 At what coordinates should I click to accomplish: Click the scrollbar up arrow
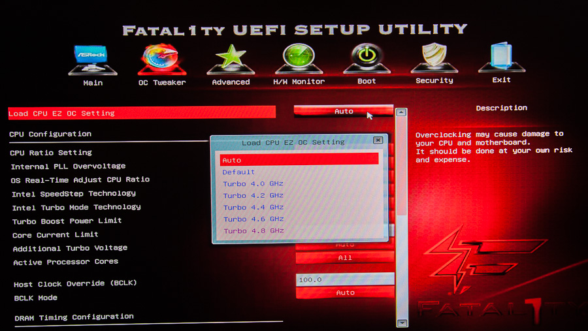point(402,113)
